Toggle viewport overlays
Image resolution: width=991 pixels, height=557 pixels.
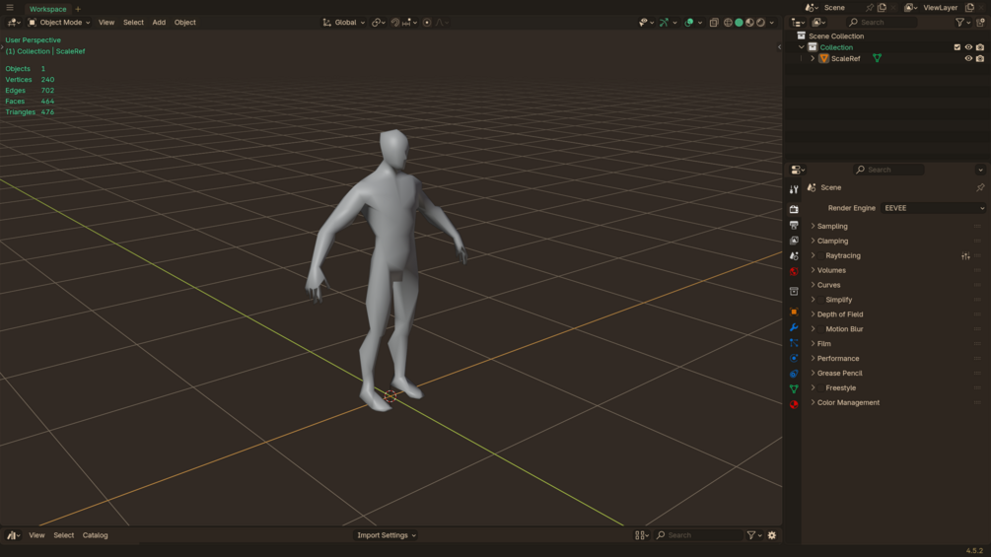coord(689,22)
